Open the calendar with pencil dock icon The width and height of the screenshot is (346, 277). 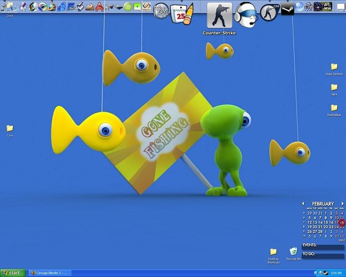[x=182, y=14]
